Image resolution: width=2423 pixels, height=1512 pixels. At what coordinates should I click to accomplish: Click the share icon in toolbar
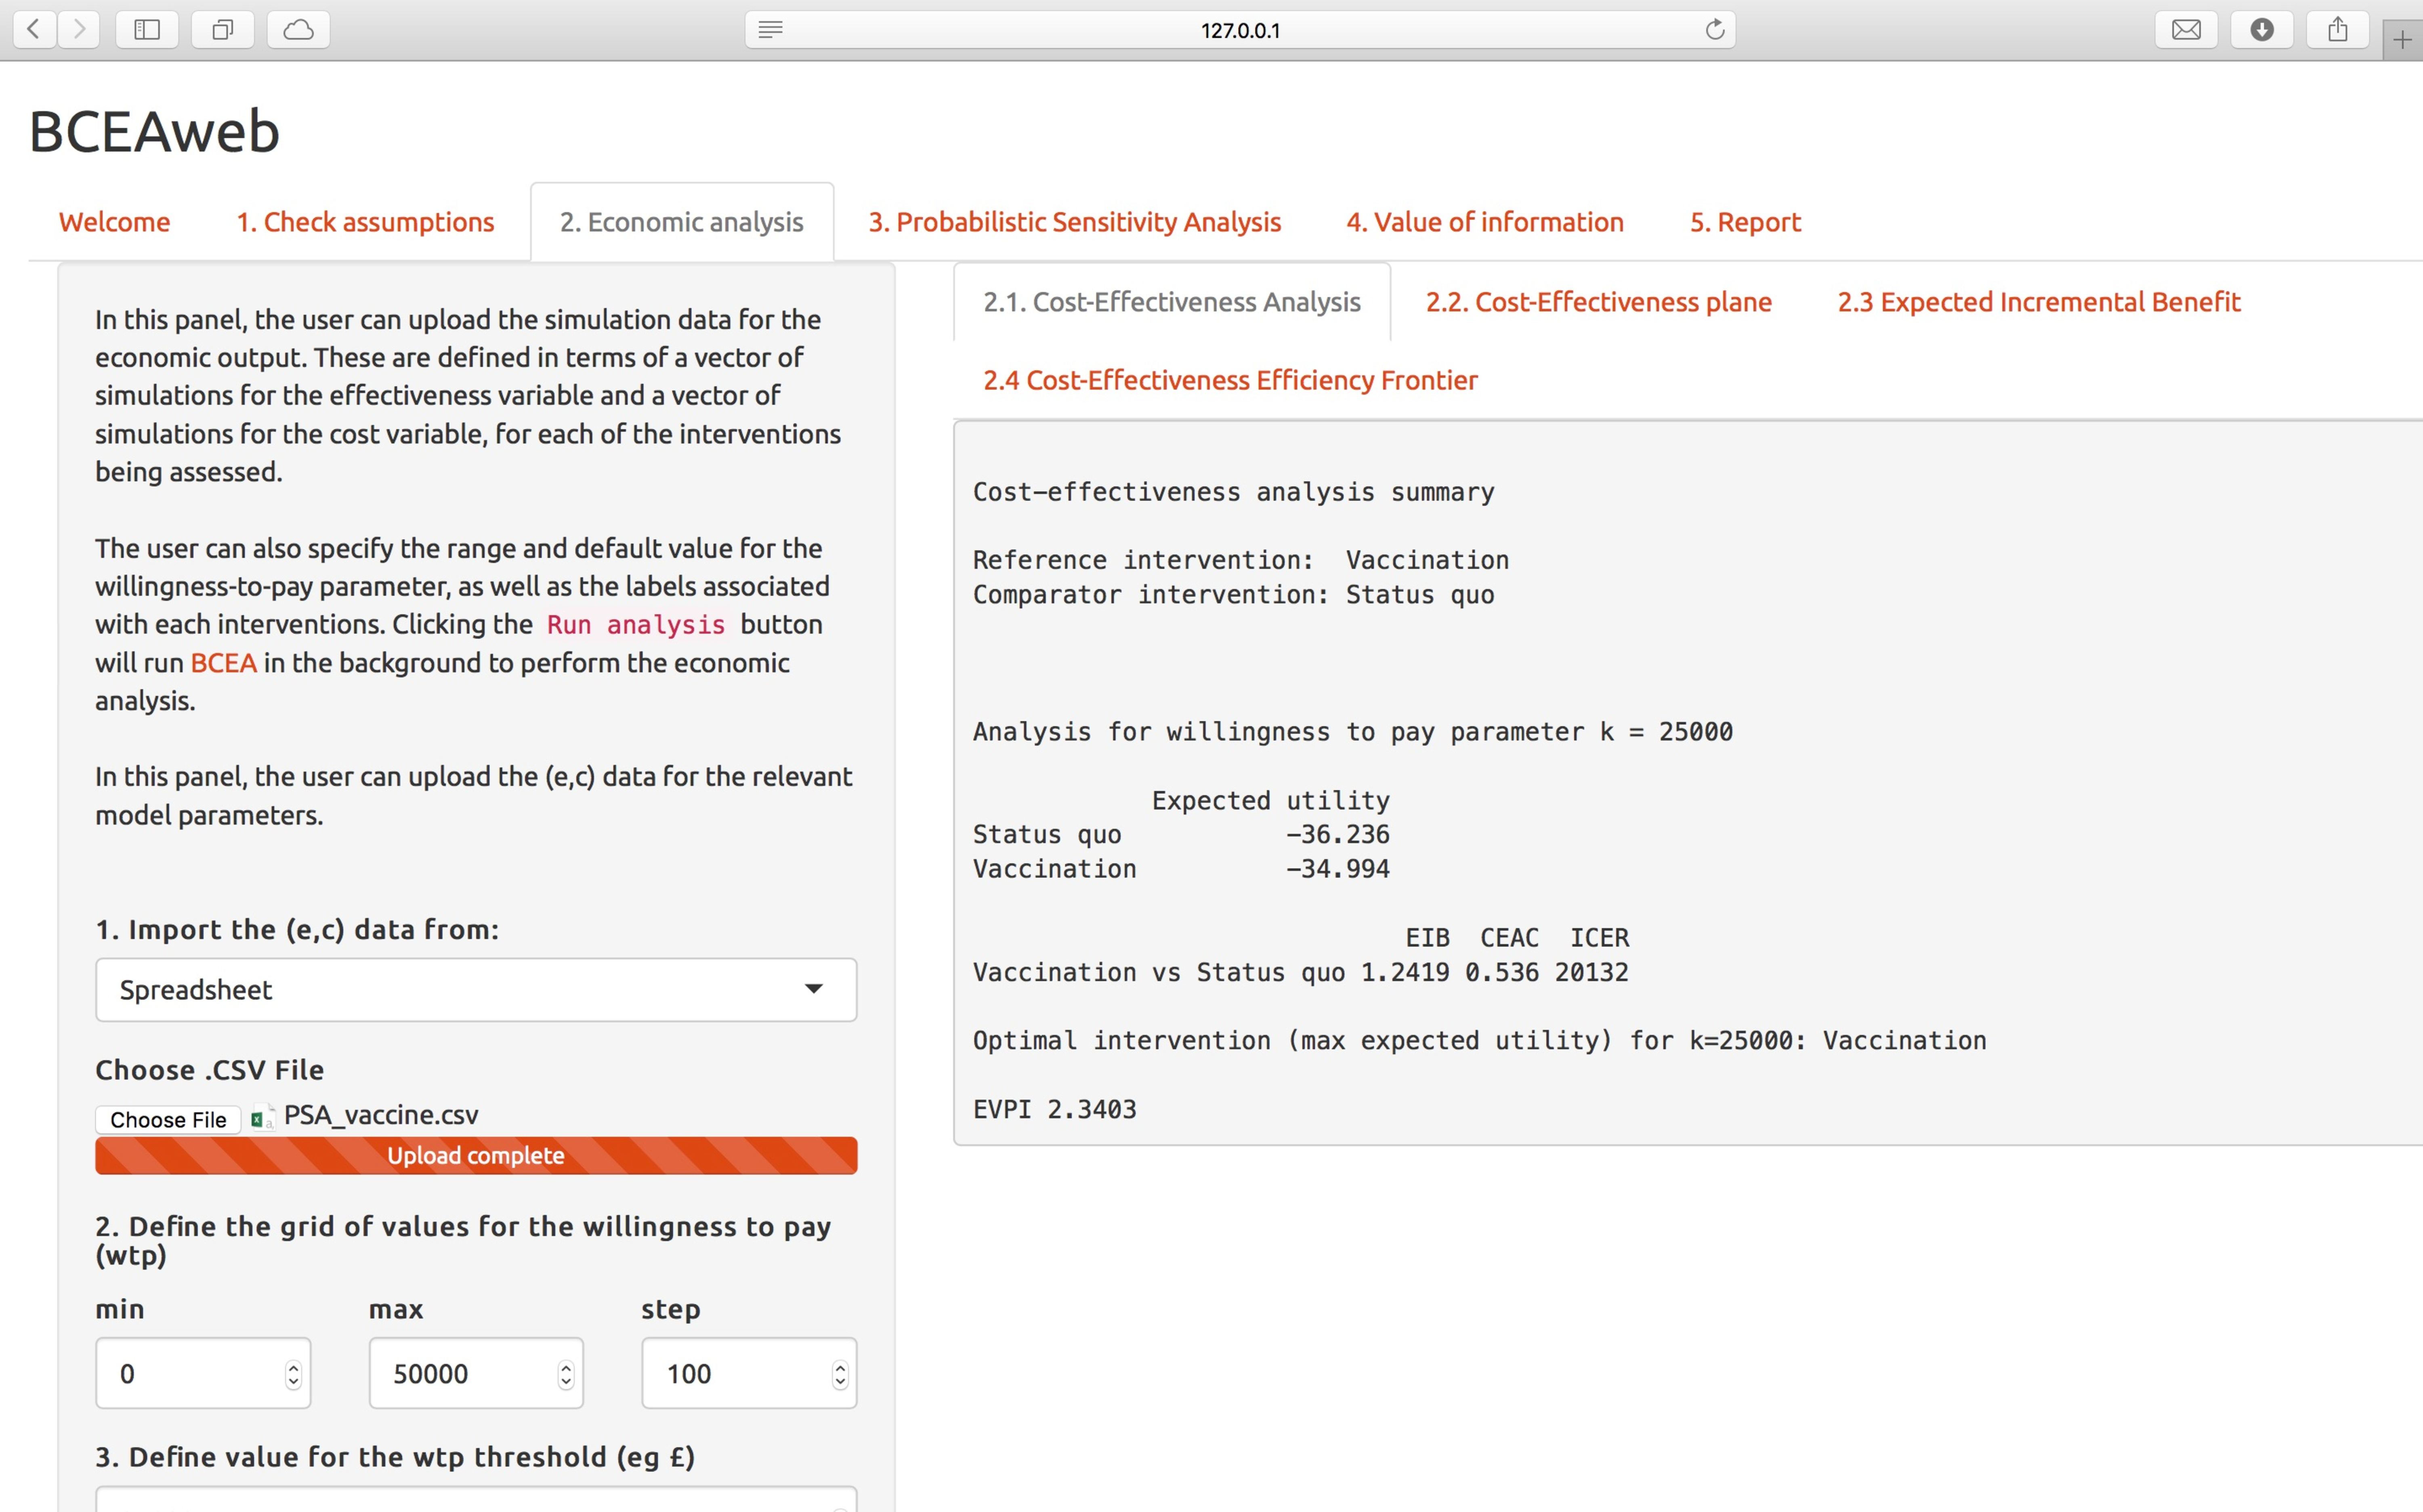pyautogui.click(x=2337, y=29)
